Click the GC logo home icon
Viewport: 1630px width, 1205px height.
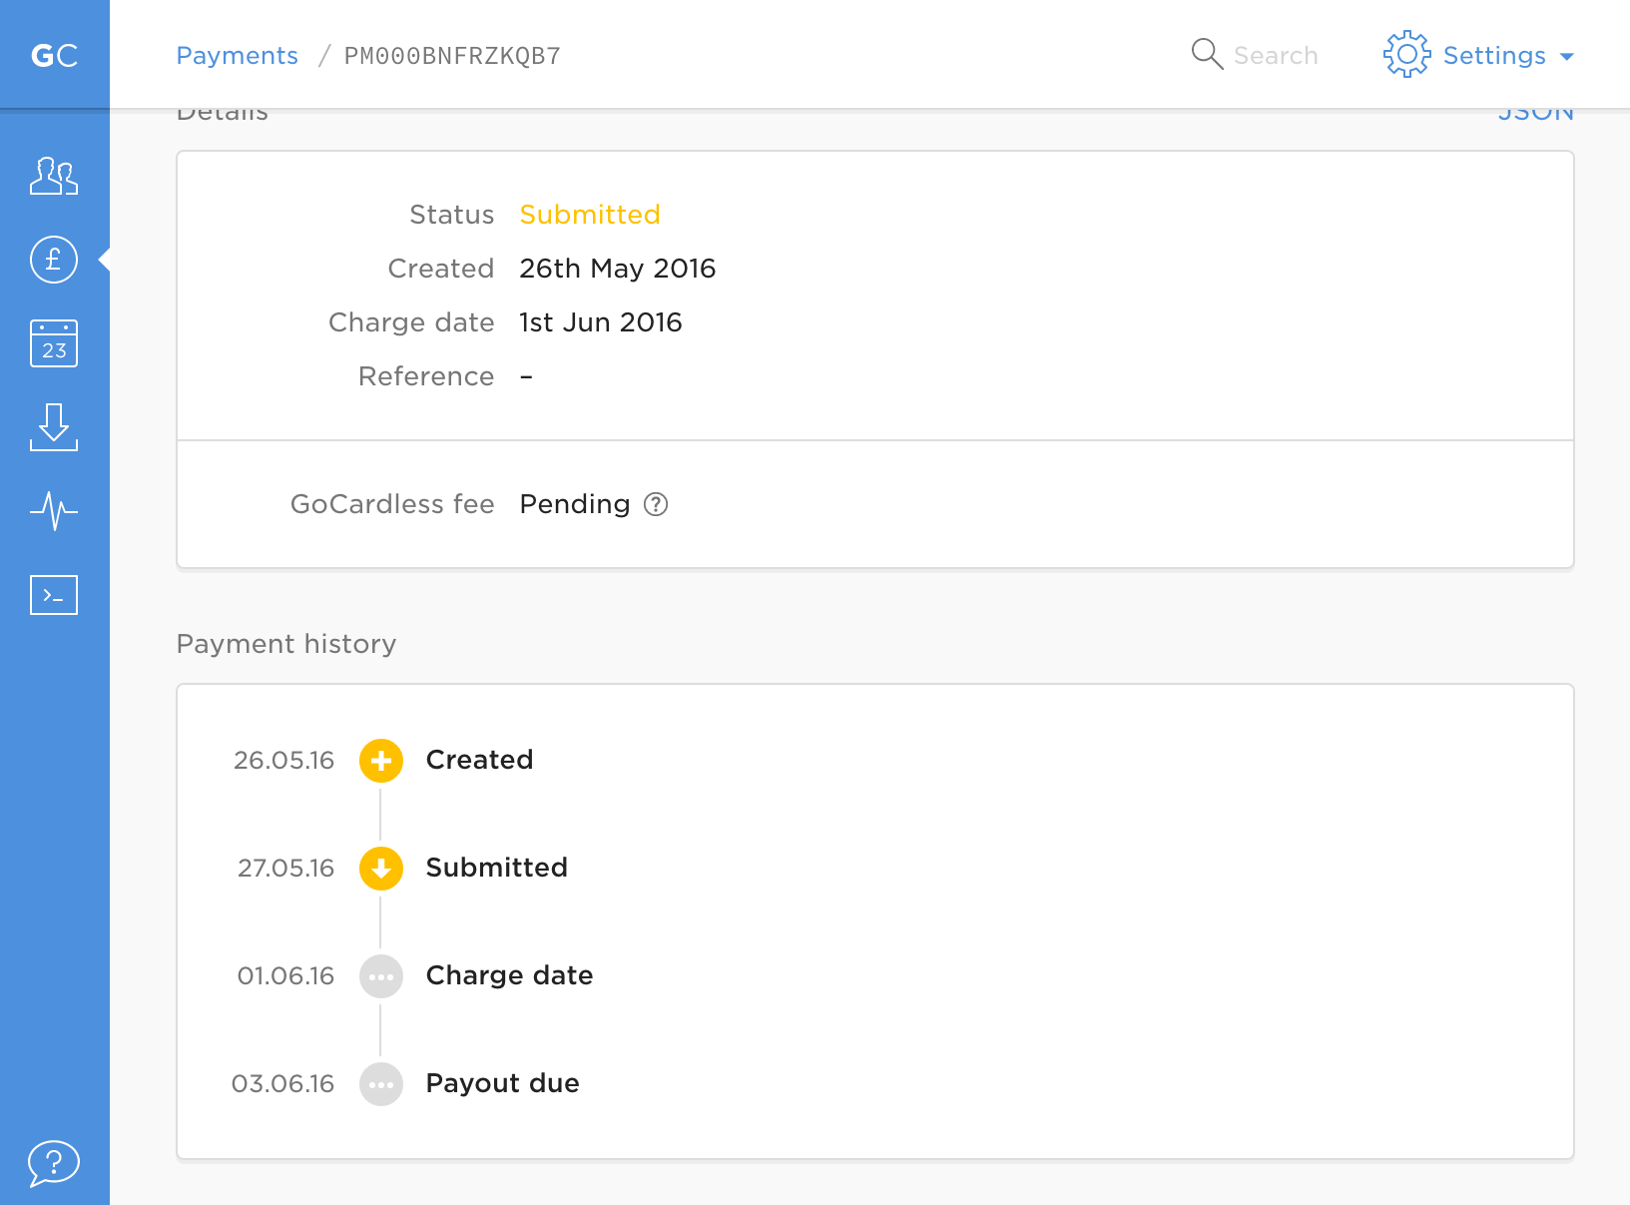[54, 55]
